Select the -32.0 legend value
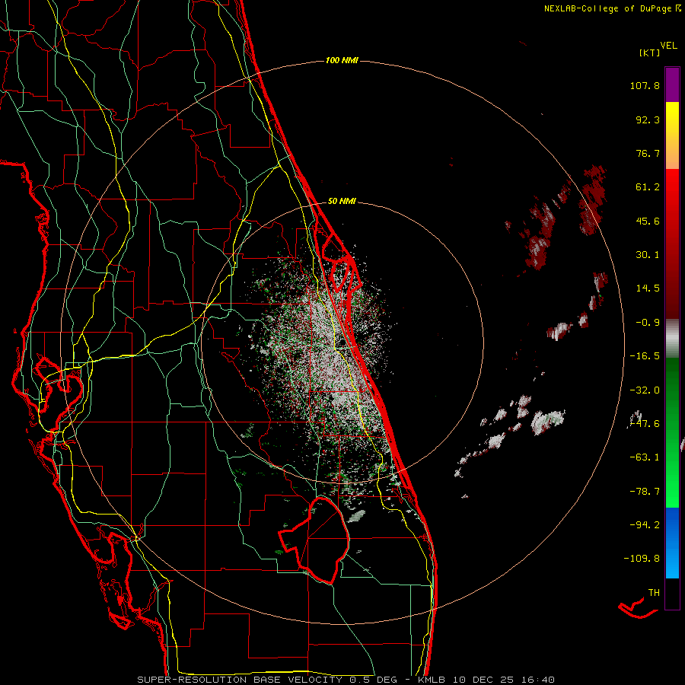 pos(645,390)
